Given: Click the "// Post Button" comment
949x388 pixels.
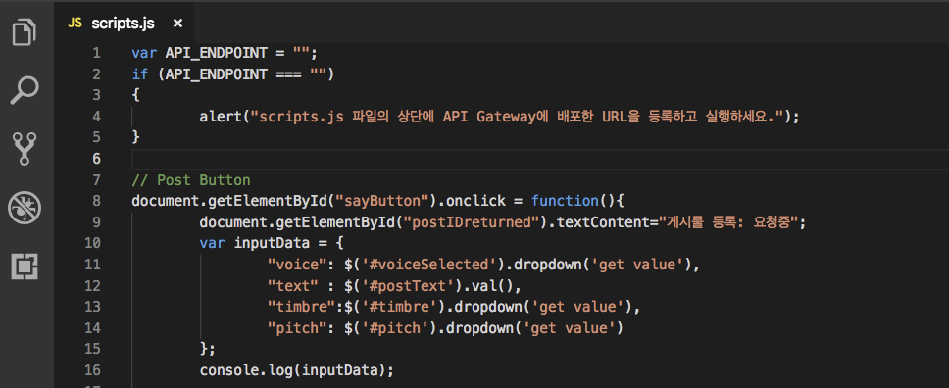Looking at the screenshot, I should point(190,180).
